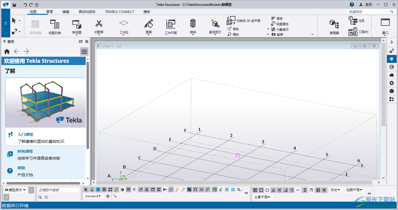The image size is (398, 210).
Task: Select the Tekla Online globe icon in sidebar
Action: pyautogui.click(x=392, y=67)
